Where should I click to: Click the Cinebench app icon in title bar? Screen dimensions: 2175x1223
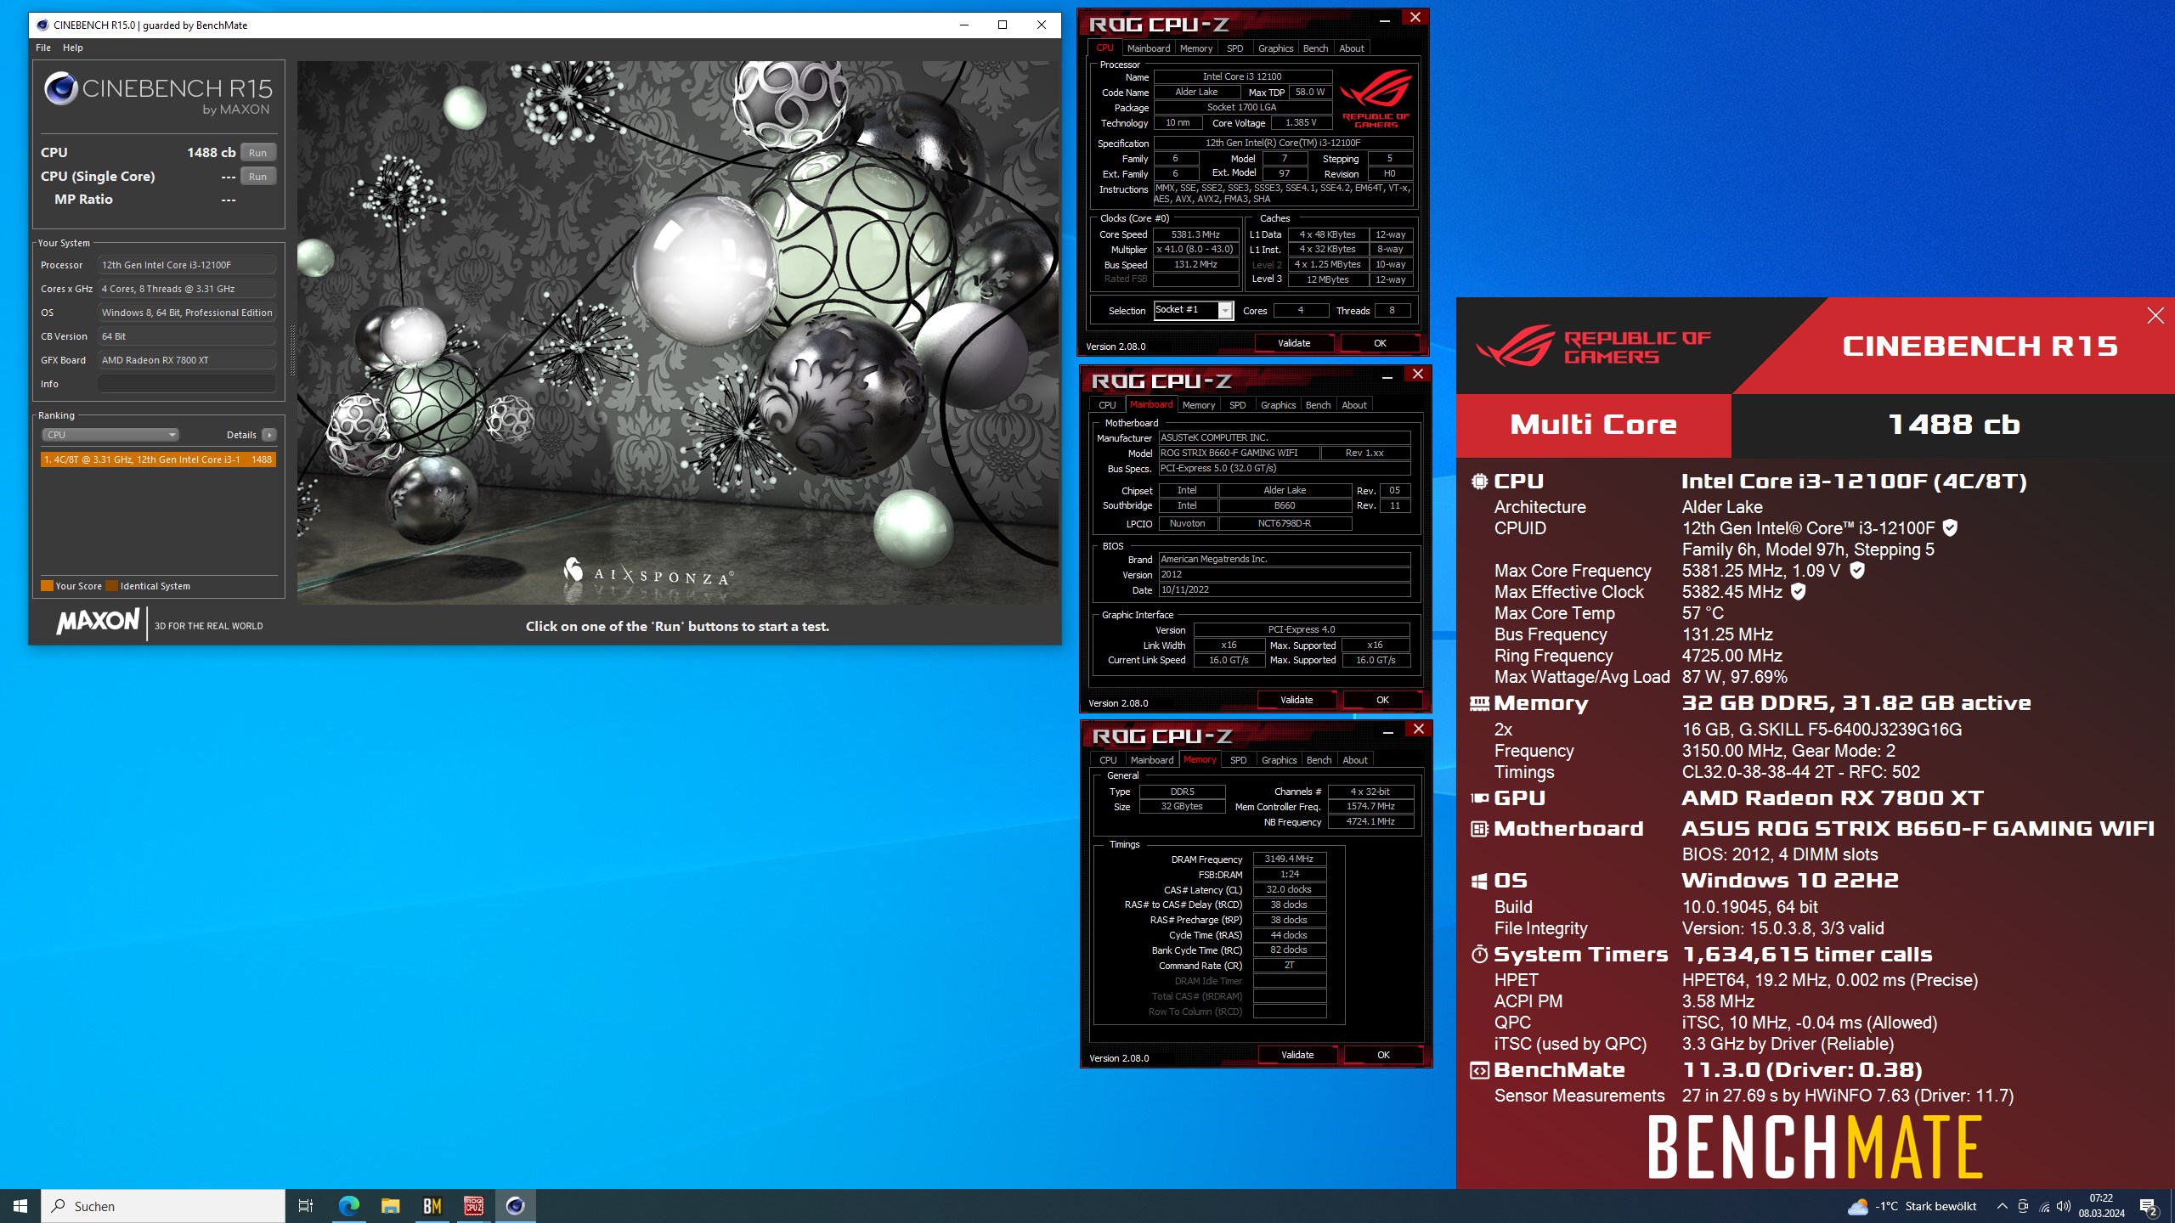point(42,25)
